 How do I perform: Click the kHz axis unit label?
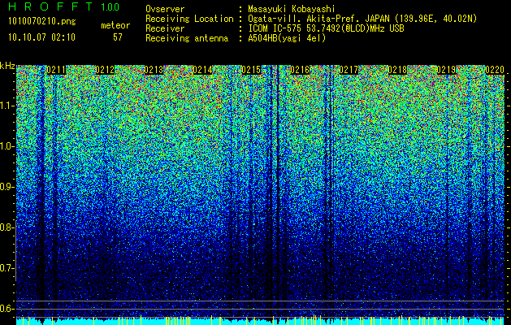tap(7, 66)
